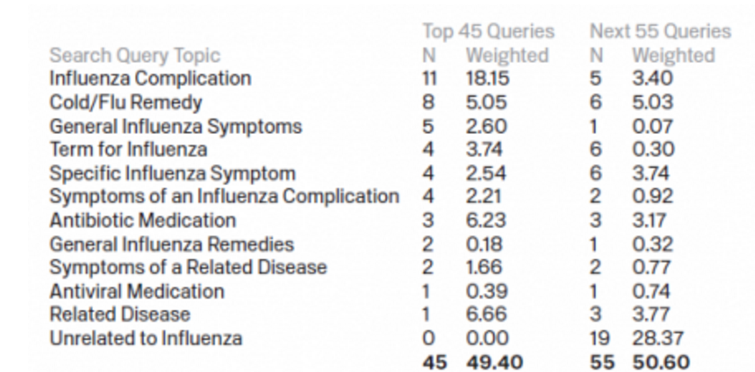Select the Top 45 Queries heading
Image resolution: width=755 pixels, height=372 pixels.
click(489, 31)
